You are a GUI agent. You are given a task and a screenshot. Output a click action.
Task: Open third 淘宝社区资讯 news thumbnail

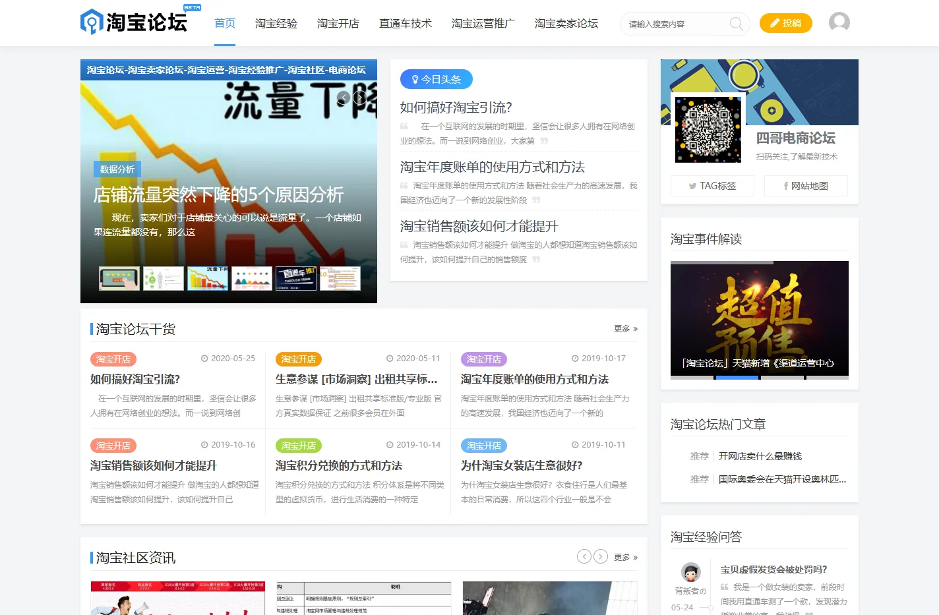550,598
